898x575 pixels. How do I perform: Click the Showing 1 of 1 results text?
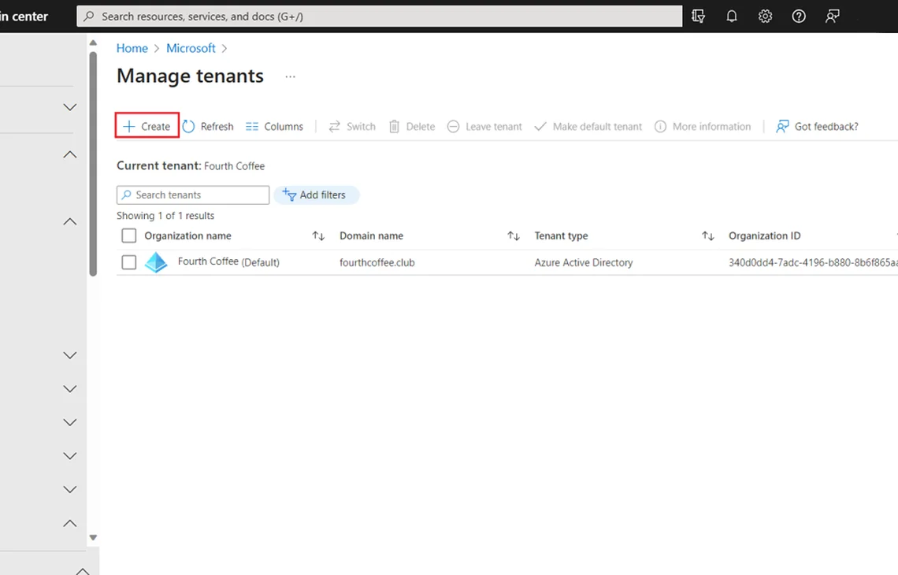click(x=165, y=215)
